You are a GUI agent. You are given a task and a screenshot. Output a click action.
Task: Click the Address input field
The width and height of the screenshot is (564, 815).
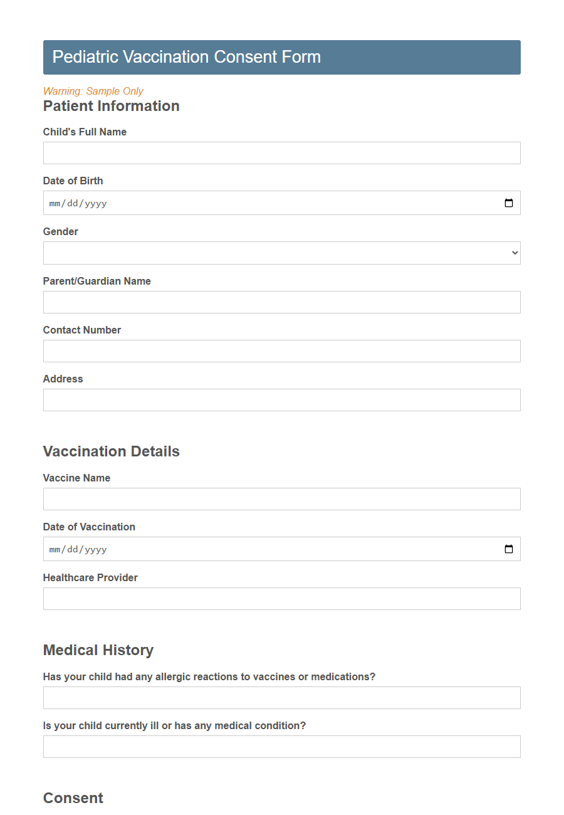tap(281, 399)
